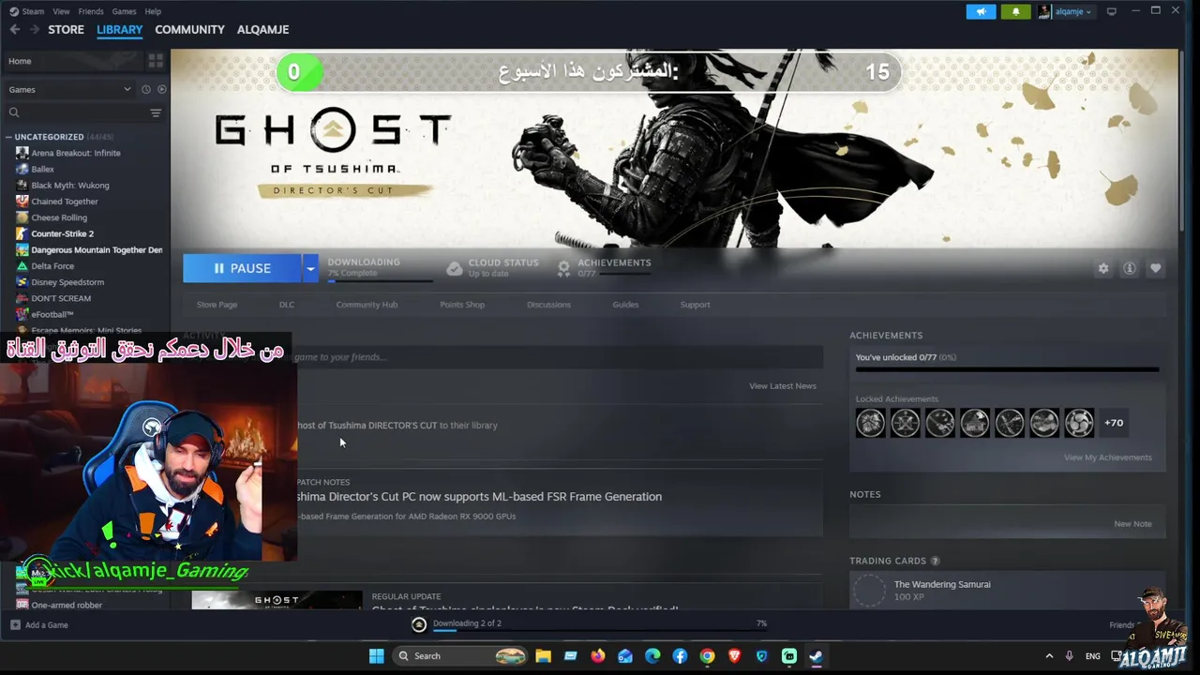Open the Help menu
The image size is (1200, 675).
(153, 11)
